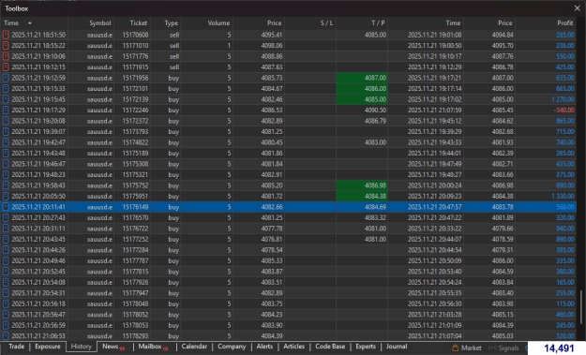Click the profit value 1 270.00
Viewport: 586px width, 355px height.
[x=563, y=99]
